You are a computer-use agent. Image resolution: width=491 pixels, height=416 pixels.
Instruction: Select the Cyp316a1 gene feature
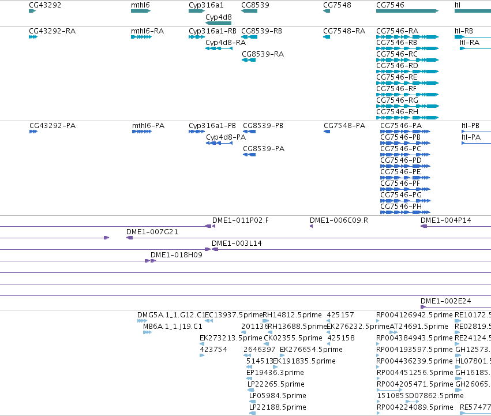coord(197,11)
